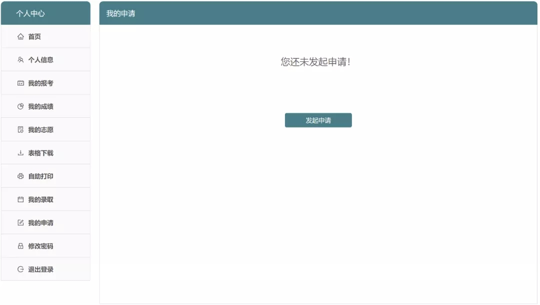This screenshot has width=540, height=305.
Task: Open 个人信息 from the sidebar
Action: pyautogui.click(x=40, y=59)
